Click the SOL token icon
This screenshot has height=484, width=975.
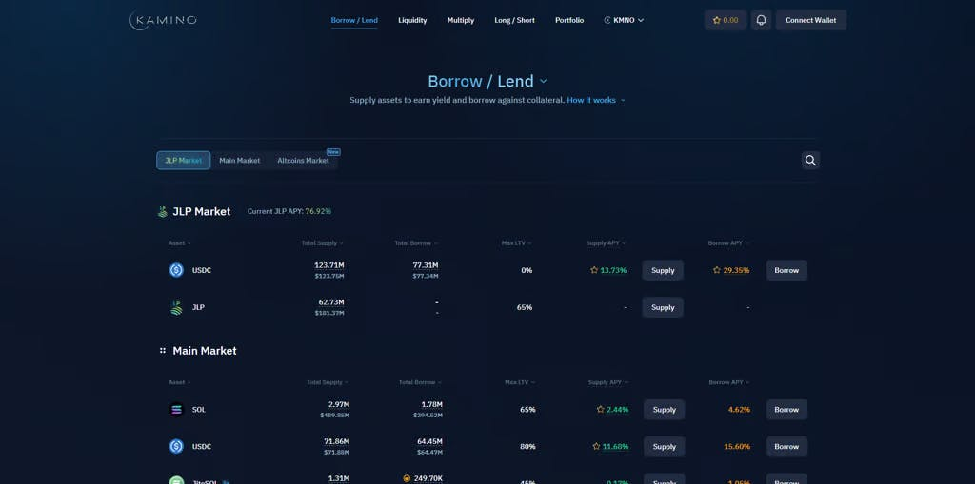pos(176,410)
